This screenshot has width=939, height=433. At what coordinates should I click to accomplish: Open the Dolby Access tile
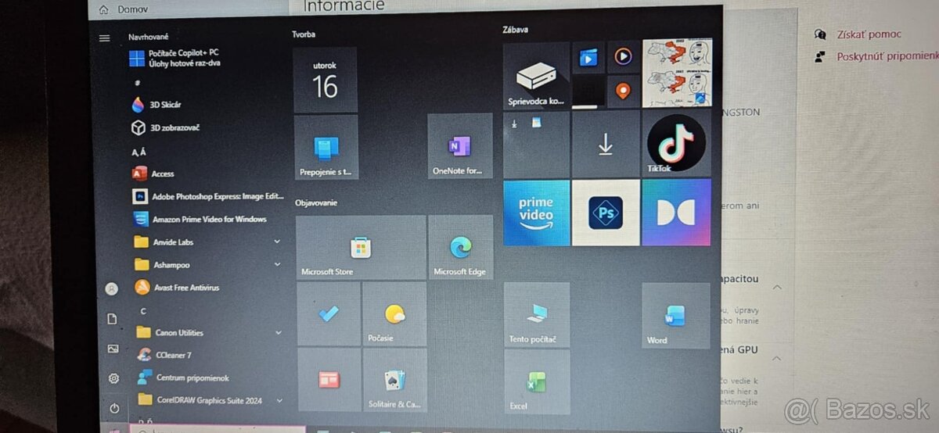tap(677, 212)
